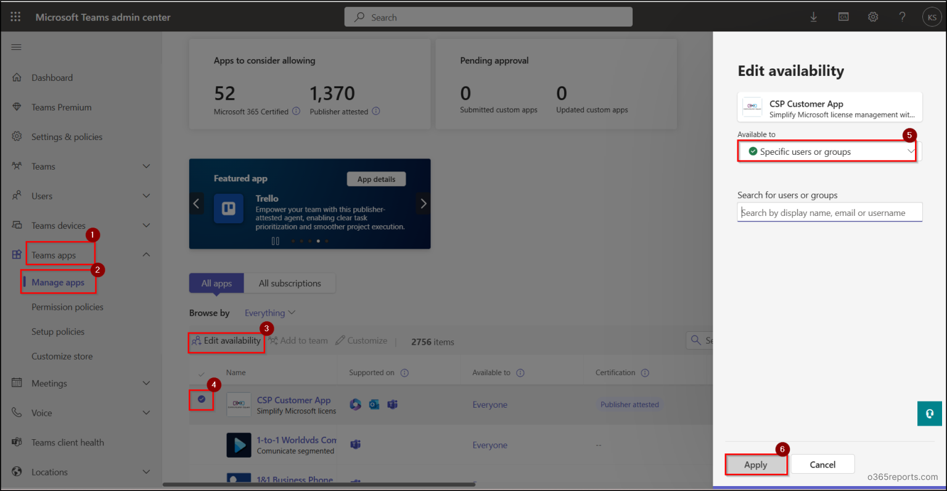This screenshot has height=491, width=947.
Task: Toggle the select-all checkmark in table header
Action: (x=202, y=374)
